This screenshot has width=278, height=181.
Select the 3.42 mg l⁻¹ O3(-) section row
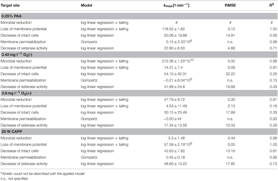139,55
